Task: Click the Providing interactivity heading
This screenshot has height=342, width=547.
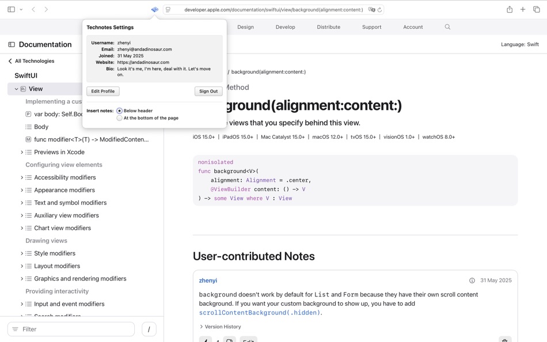Action: (57, 291)
